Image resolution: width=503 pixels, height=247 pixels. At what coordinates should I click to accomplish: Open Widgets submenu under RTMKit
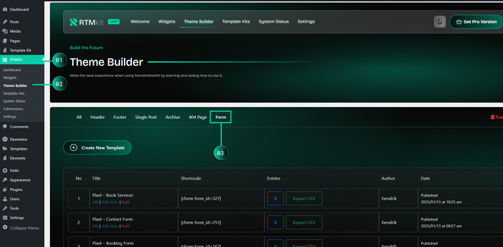(x=9, y=78)
